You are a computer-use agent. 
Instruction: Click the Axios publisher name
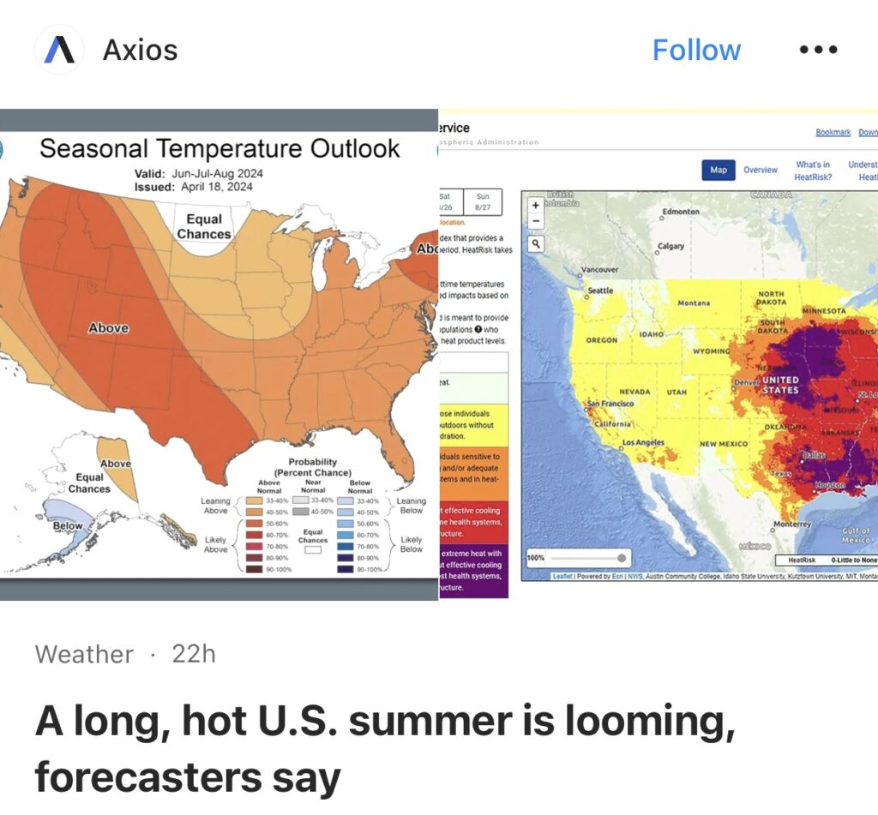coord(140,50)
